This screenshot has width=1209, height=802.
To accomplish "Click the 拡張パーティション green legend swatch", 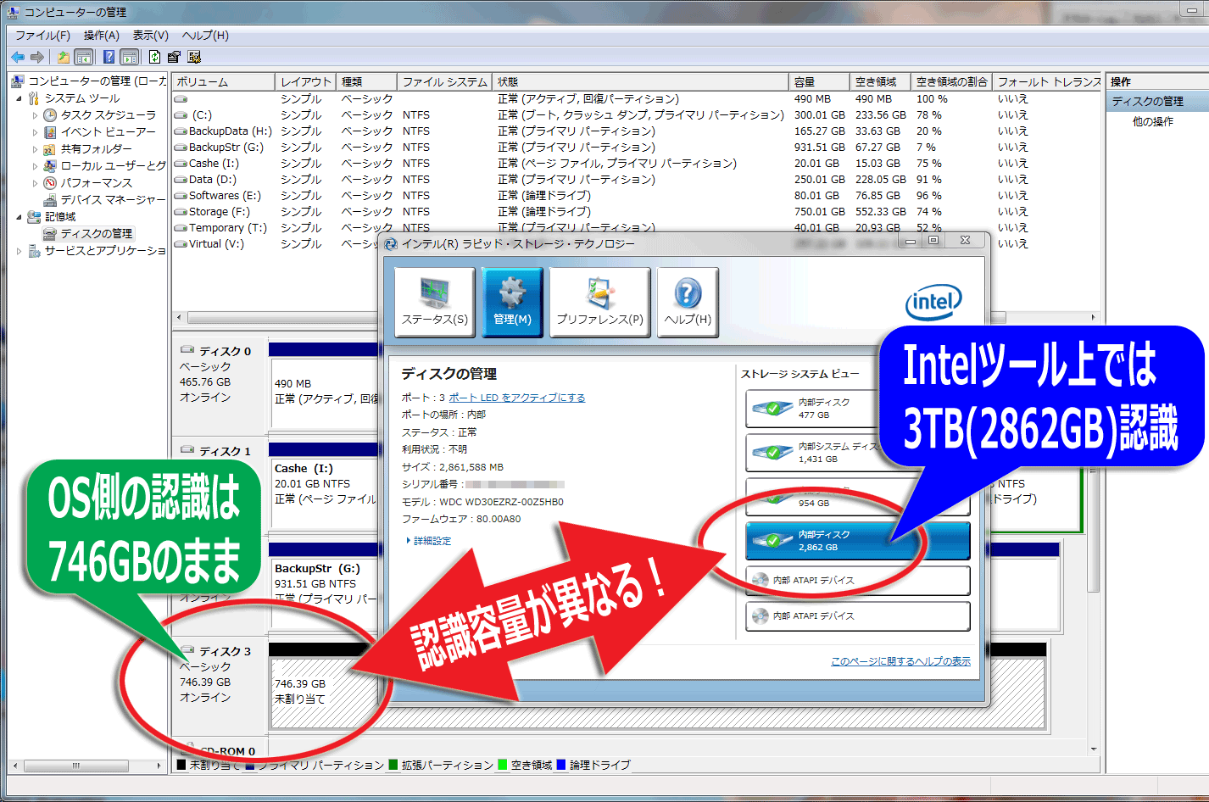I will [393, 765].
